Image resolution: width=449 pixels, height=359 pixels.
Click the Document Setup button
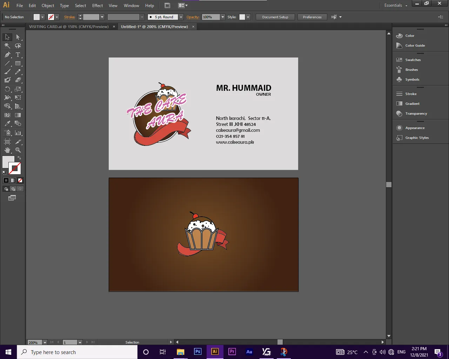point(275,17)
